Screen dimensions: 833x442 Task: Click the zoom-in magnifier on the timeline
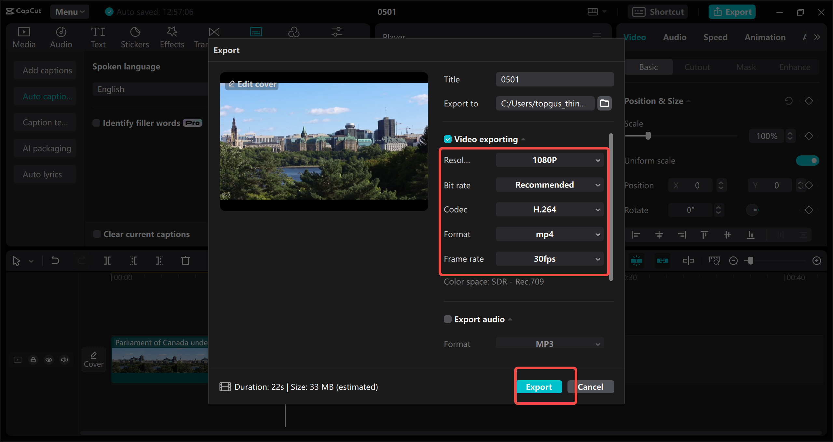click(x=817, y=260)
